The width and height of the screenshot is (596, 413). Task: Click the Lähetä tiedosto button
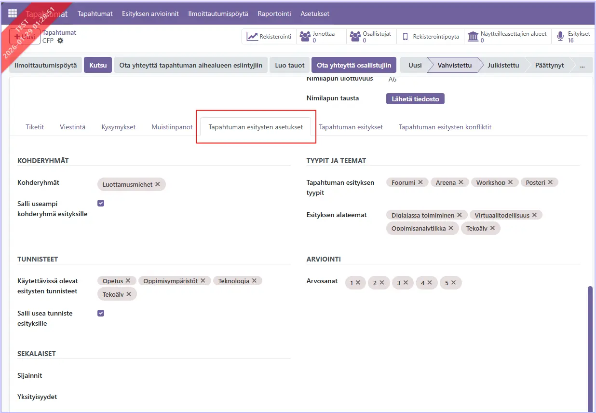(x=415, y=99)
